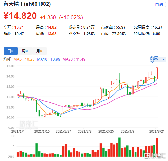Click 今开 value 13.71
The width and height of the screenshot is (168, 161).
[19, 27]
